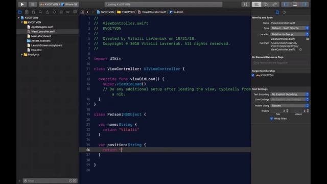Choose iPhone SE run destination
The width and height of the screenshot is (327, 184).
click(x=69, y=4)
